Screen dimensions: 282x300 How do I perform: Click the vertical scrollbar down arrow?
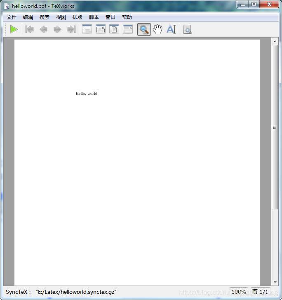[x=275, y=282]
